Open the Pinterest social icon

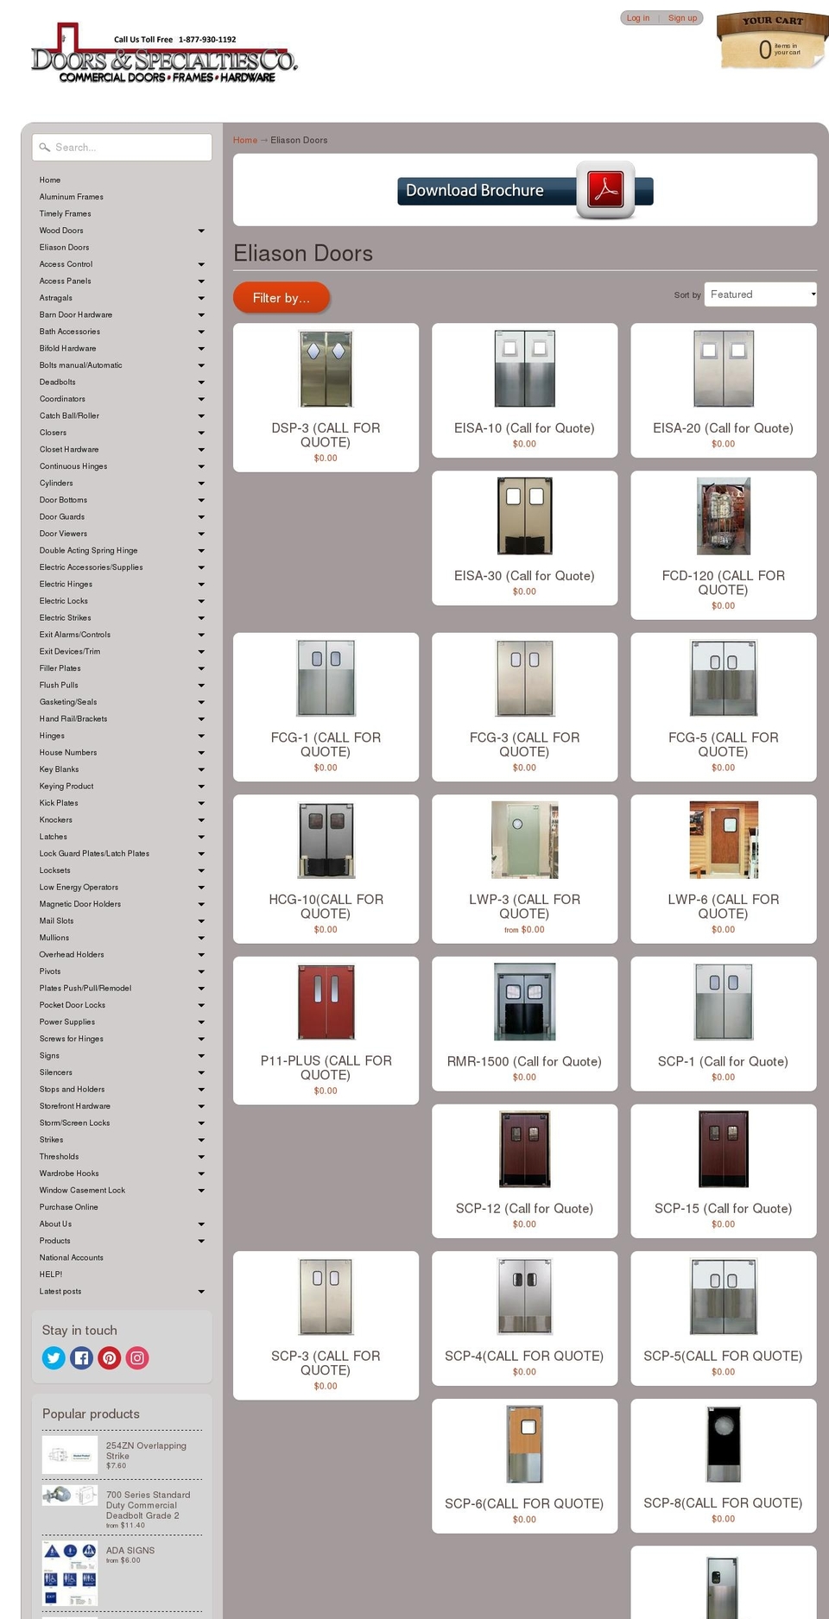[x=109, y=1358]
